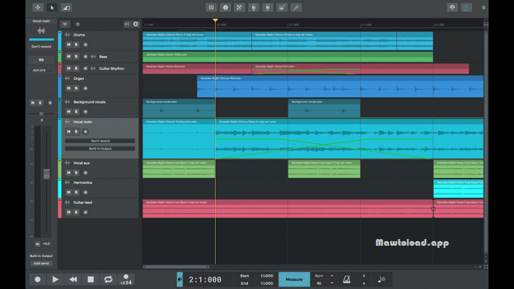
Task: Select the move/pan tool in top toolbar
Action: (38, 7)
